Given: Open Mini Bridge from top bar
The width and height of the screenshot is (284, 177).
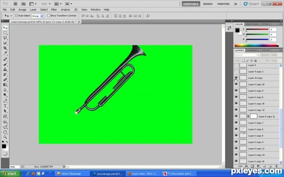Looking at the screenshot, I should pos(23,4).
